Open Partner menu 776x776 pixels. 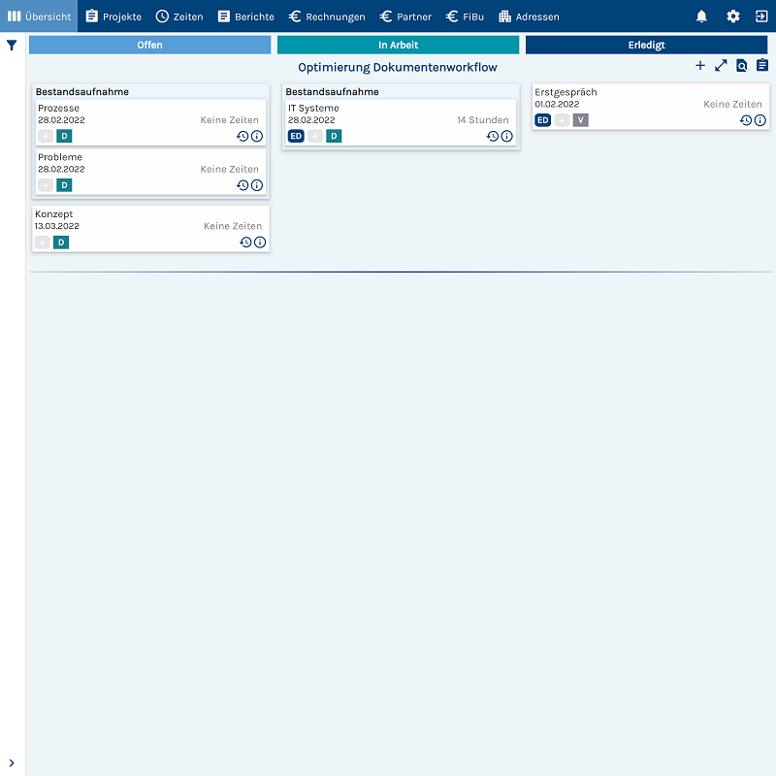405,16
